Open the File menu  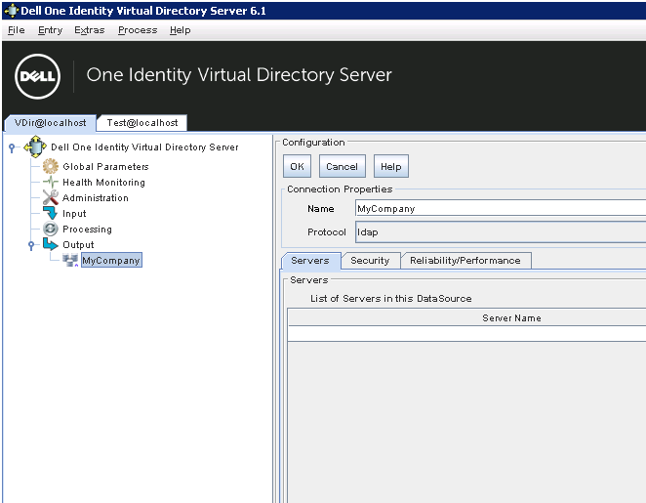[16, 30]
